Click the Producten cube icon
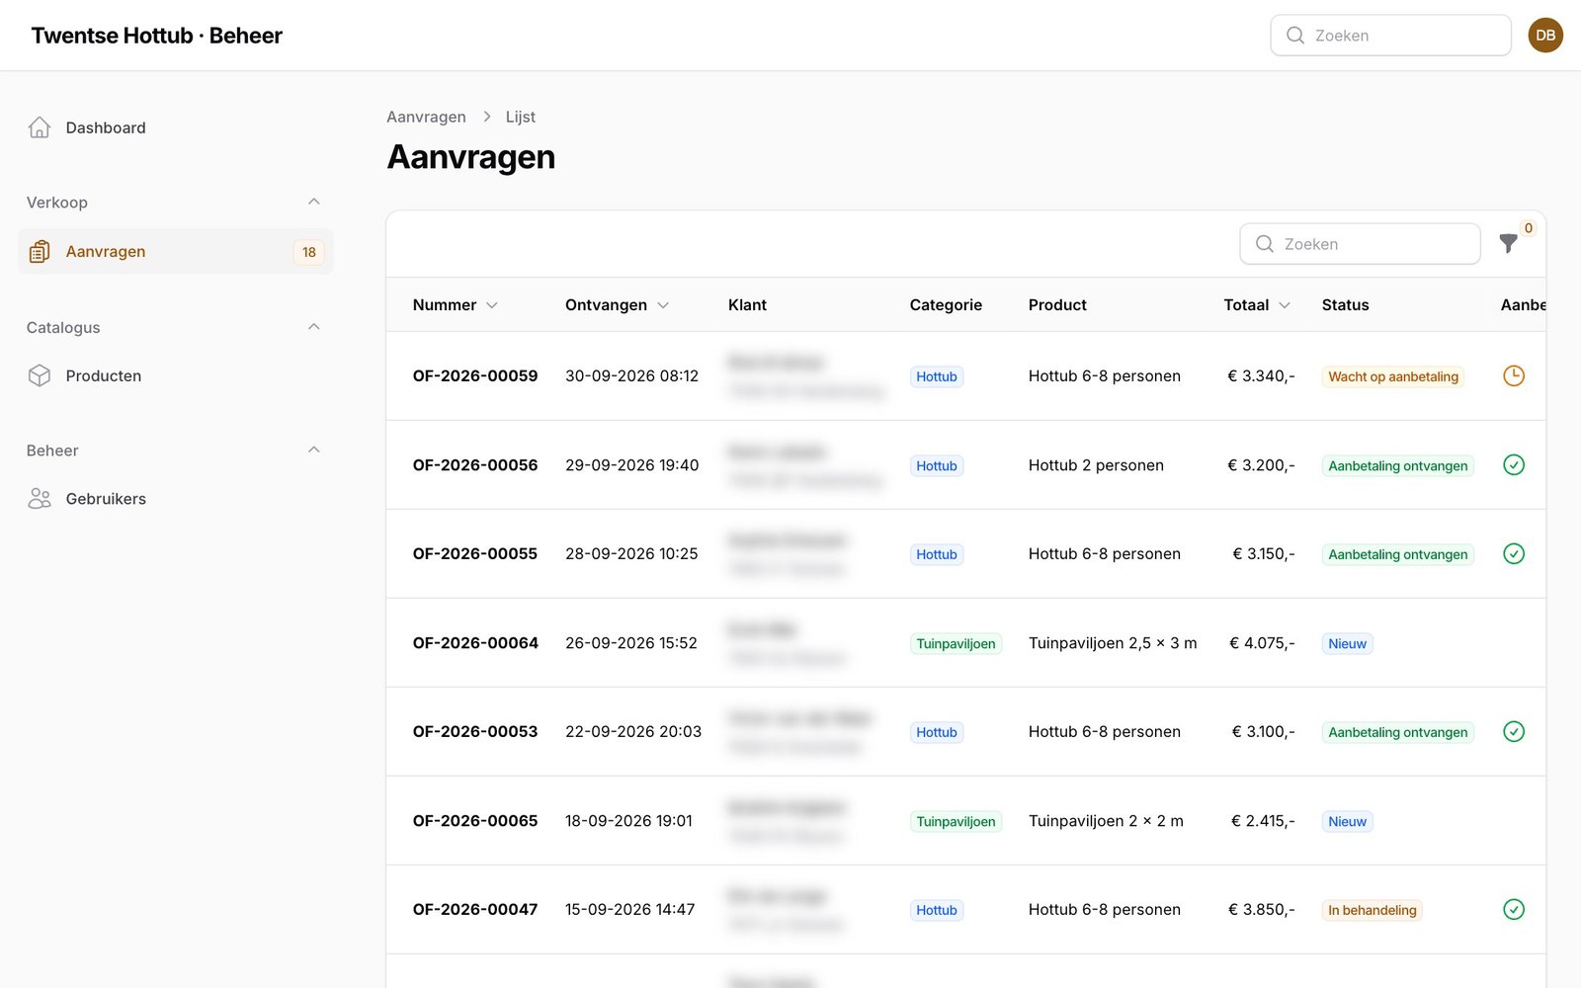 click(40, 375)
